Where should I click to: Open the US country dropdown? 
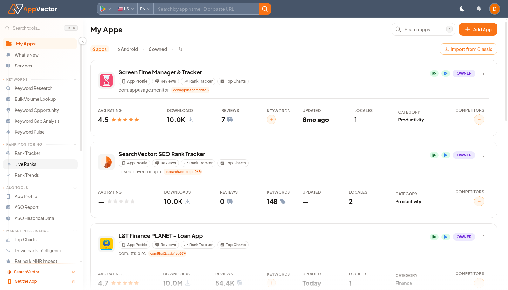(x=126, y=9)
